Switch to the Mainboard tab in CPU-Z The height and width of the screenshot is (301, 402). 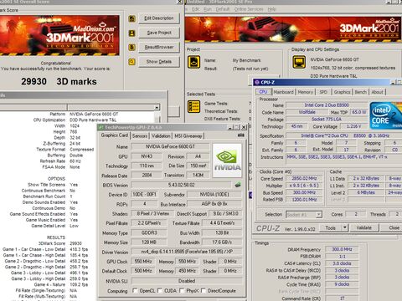click(283, 92)
